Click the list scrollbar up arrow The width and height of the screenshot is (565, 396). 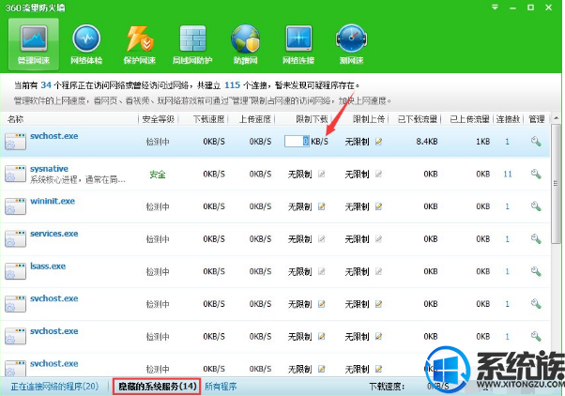tap(556, 118)
